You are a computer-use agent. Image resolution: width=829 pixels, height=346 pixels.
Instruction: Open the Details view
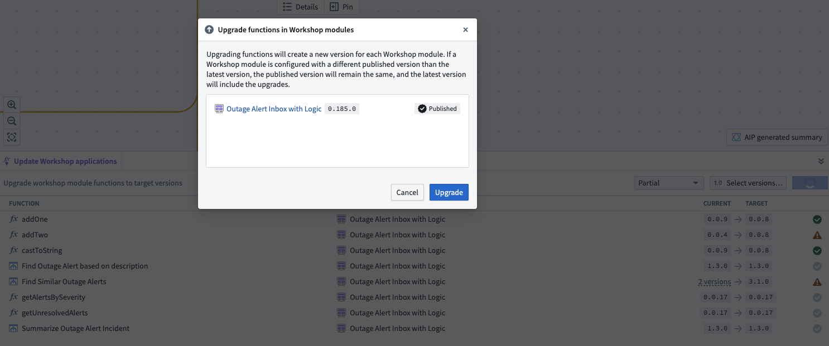(x=300, y=7)
